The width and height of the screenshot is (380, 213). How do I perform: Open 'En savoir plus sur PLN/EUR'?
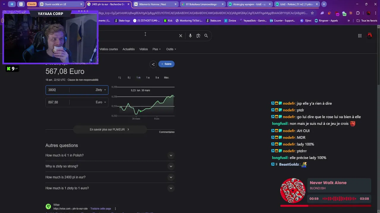[110, 129]
